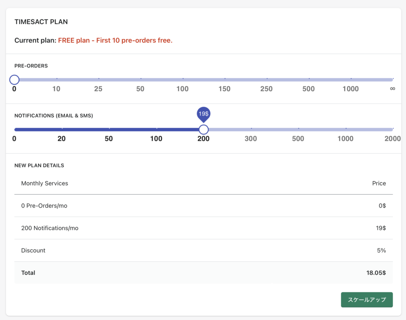Screen dimensions: 406x320
Task: Click the 19$ price in the Notifications row
Action: click(381, 228)
